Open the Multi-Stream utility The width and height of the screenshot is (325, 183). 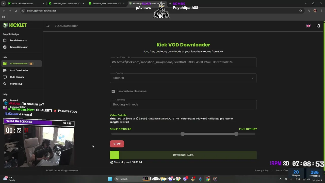(22, 77)
